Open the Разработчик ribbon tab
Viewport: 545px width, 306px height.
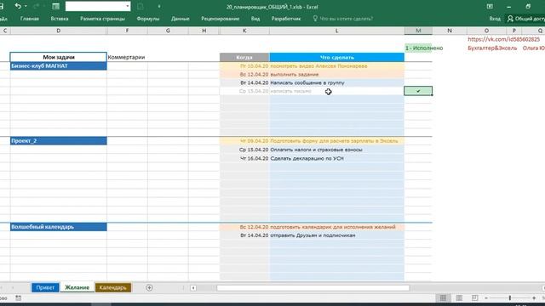(286, 19)
